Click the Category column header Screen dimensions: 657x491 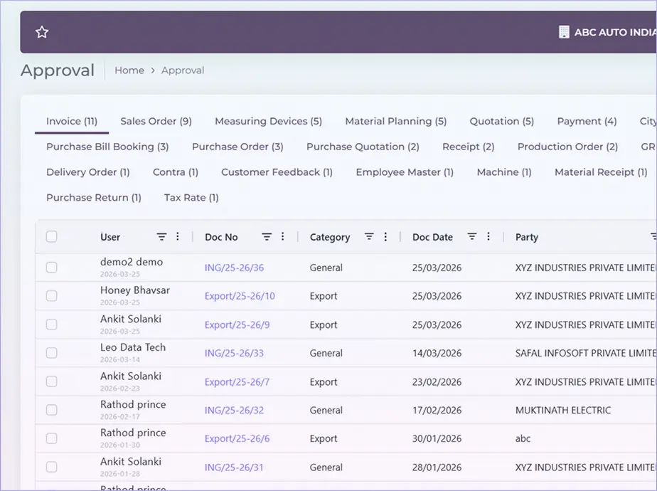[330, 237]
